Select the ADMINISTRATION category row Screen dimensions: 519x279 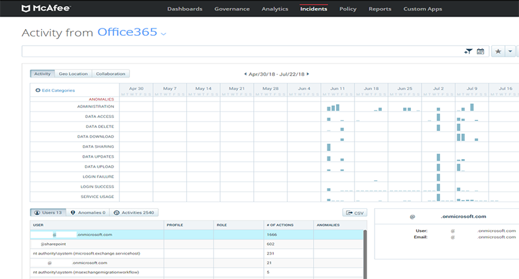[x=95, y=107]
